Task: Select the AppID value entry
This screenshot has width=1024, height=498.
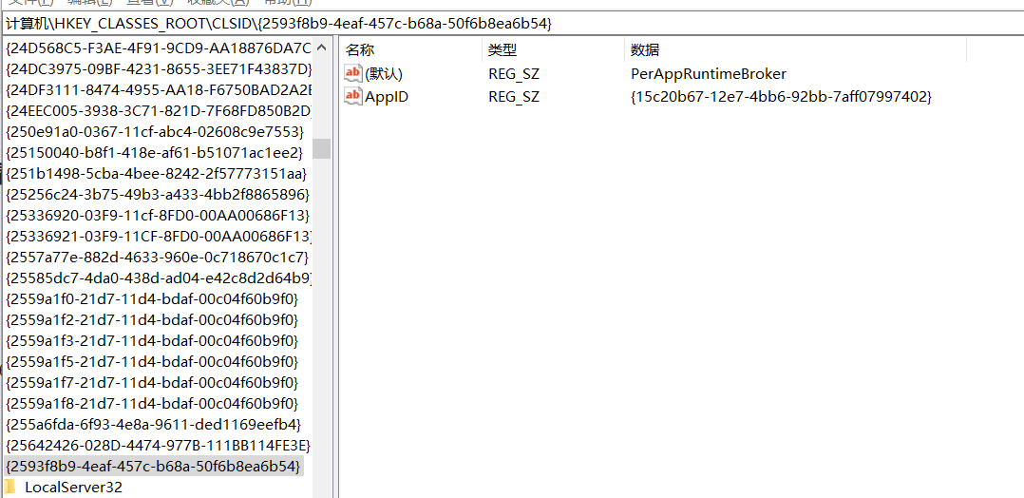Action: tap(387, 97)
